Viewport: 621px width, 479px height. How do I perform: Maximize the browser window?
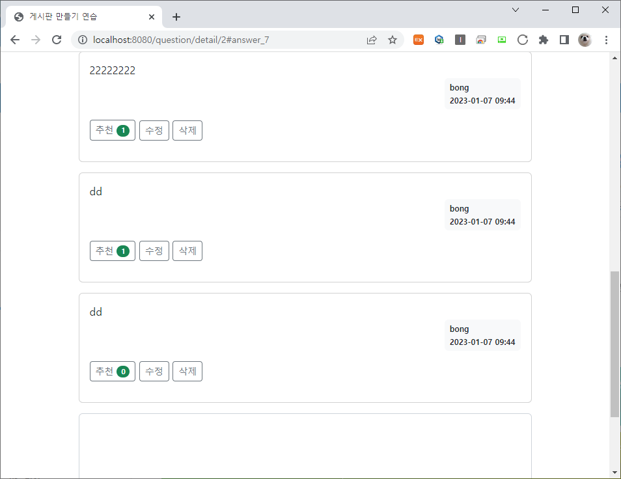tap(575, 10)
